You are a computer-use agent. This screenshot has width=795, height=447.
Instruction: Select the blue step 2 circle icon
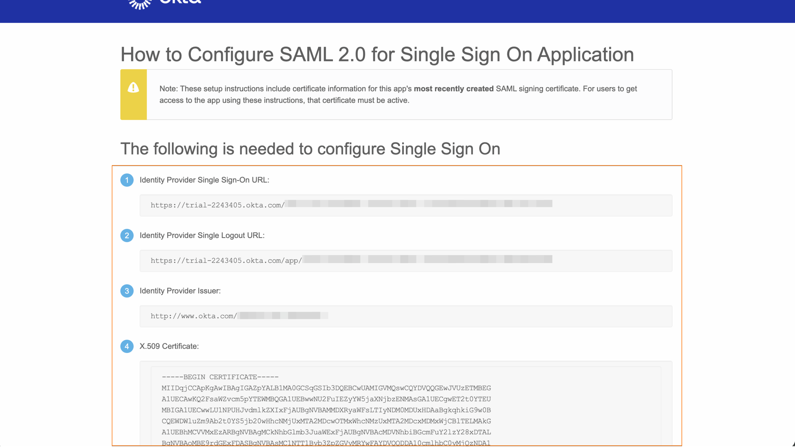tap(126, 235)
